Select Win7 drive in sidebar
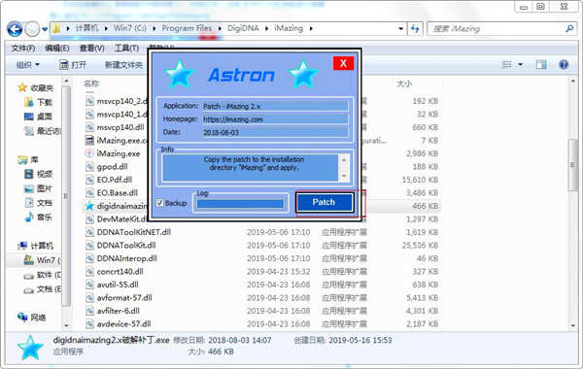 pyautogui.click(x=42, y=260)
